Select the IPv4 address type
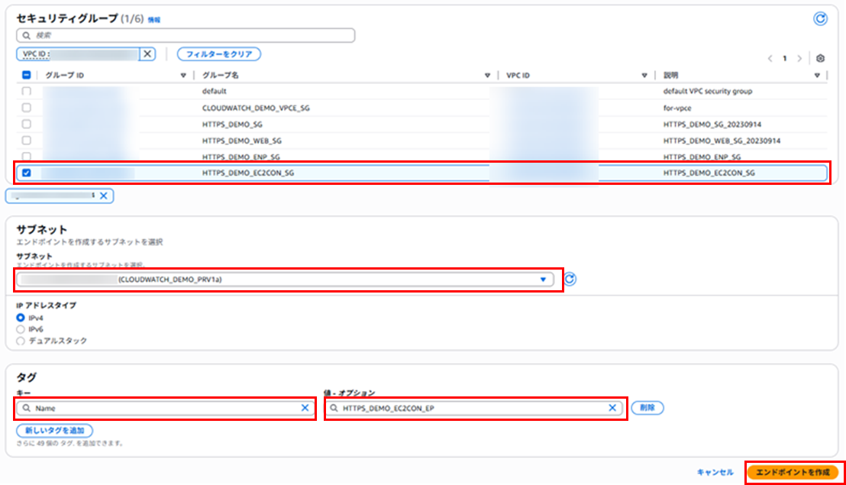Viewport: 846px width, 485px height. [21, 318]
